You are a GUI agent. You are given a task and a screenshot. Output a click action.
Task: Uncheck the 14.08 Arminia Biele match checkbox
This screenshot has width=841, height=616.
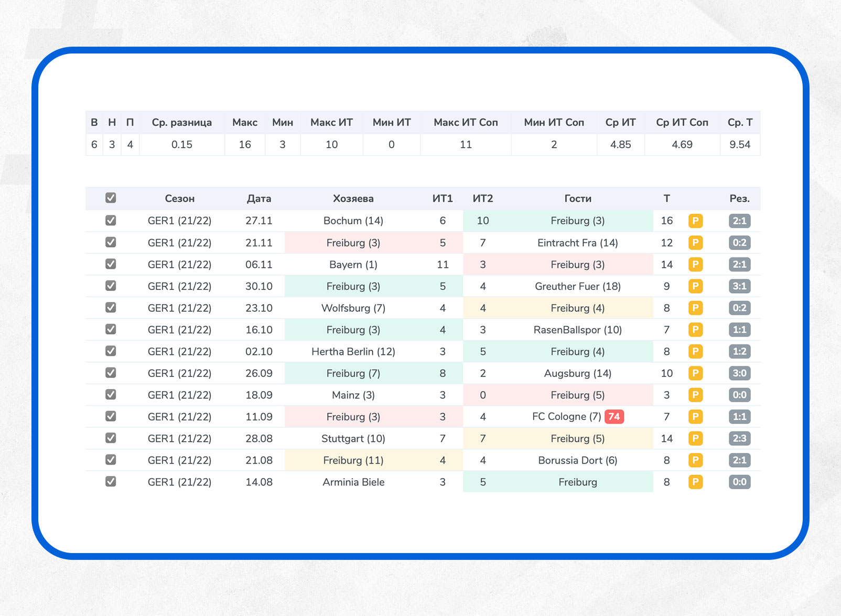coord(111,482)
